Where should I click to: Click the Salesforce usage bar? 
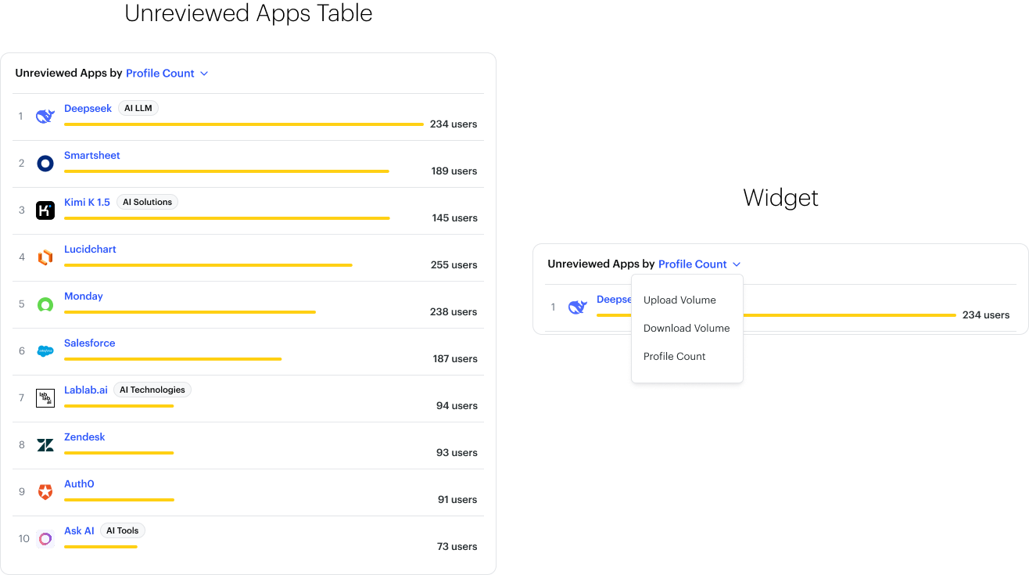tap(173, 359)
